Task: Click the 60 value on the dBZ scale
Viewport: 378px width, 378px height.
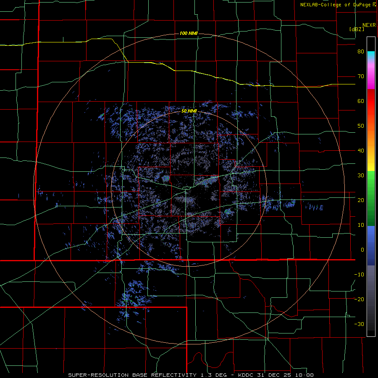Action: [x=361, y=101]
